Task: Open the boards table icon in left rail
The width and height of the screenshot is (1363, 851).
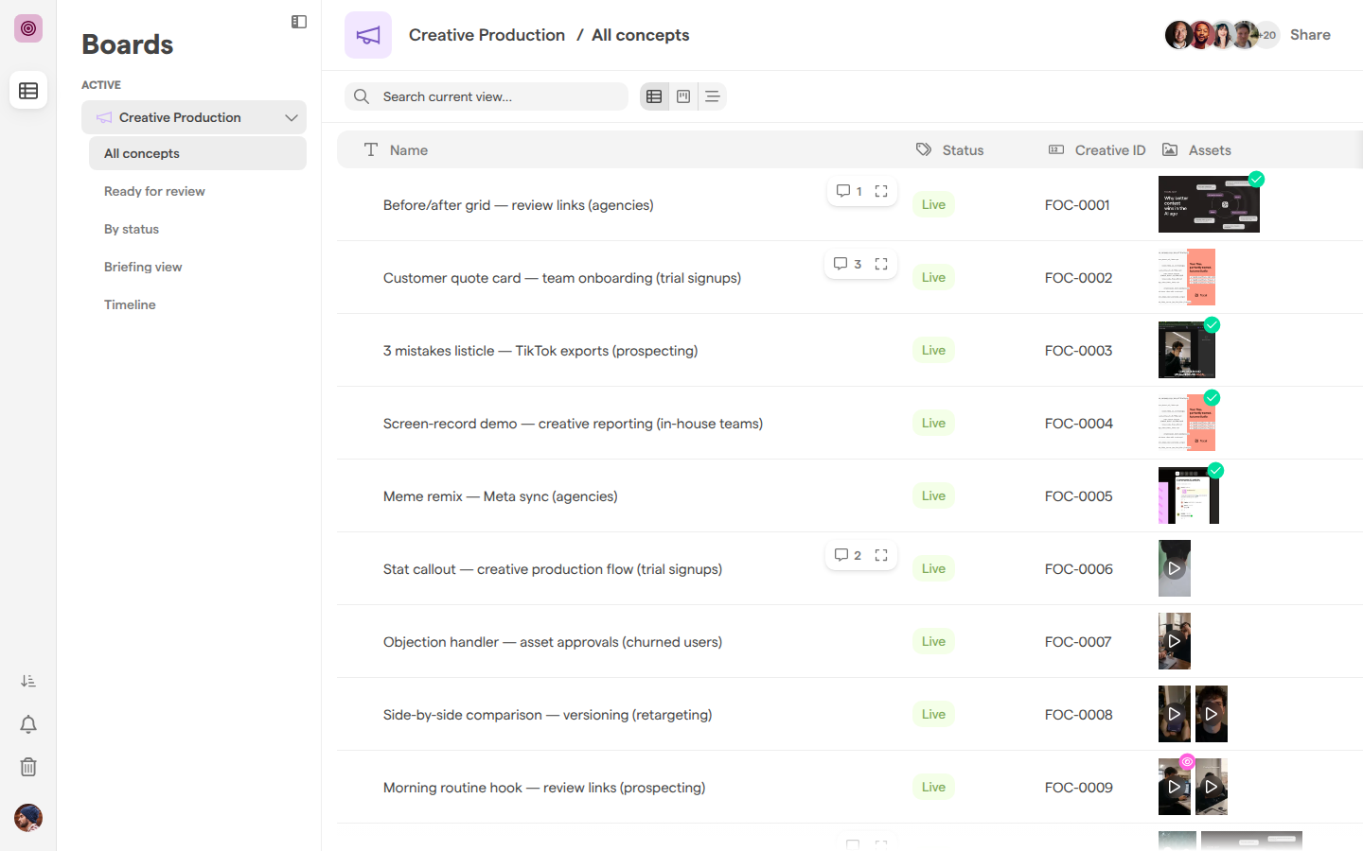Action: point(28,91)
